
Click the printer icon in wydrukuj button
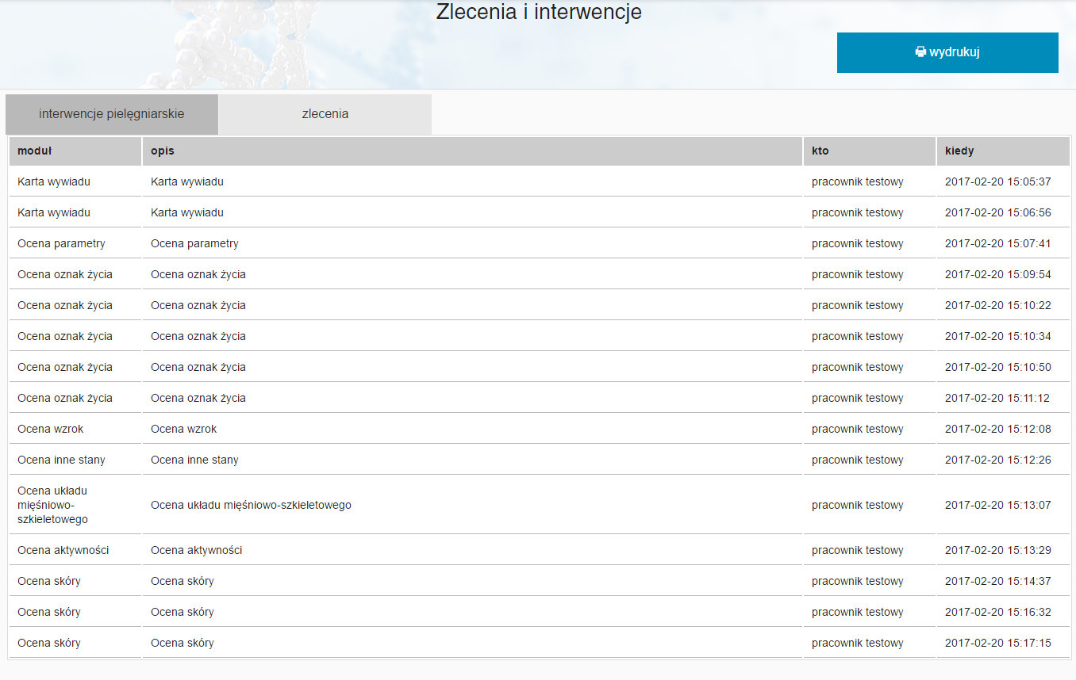coord(920,52)
